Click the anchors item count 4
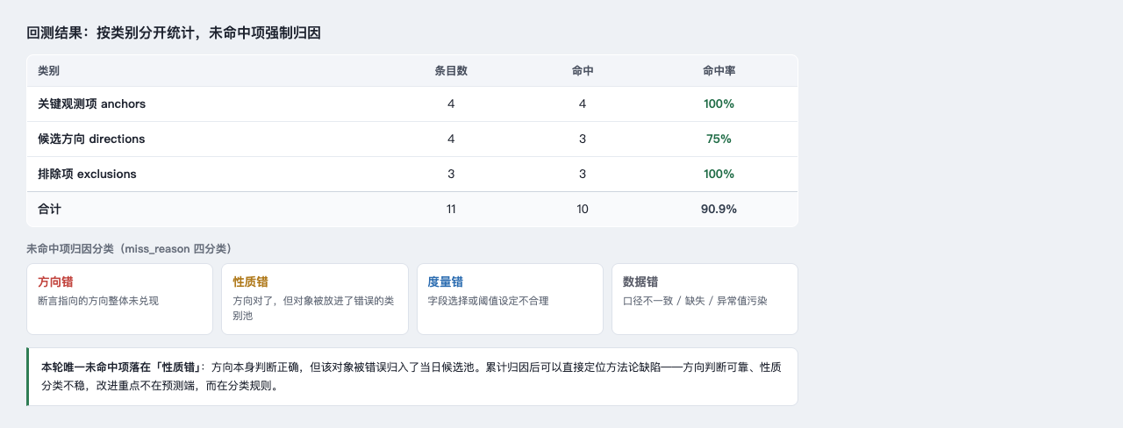The width and height of the screenshot is (1123, 428). point(451,103)
